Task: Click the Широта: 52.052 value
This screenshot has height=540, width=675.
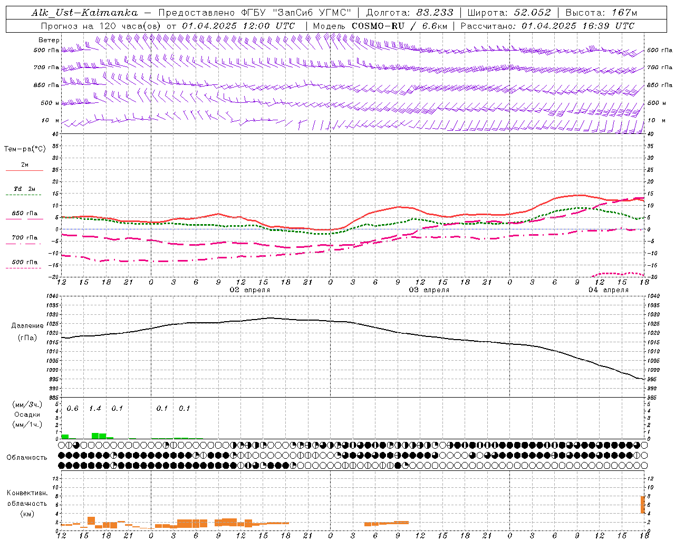Action: coord(509,13)
